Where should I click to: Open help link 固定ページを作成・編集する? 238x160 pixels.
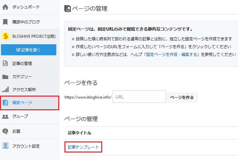coord(172,54)
